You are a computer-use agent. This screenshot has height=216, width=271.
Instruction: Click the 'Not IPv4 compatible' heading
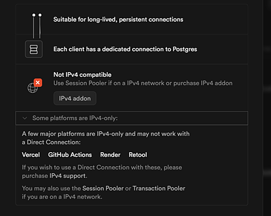coord(82,74)
